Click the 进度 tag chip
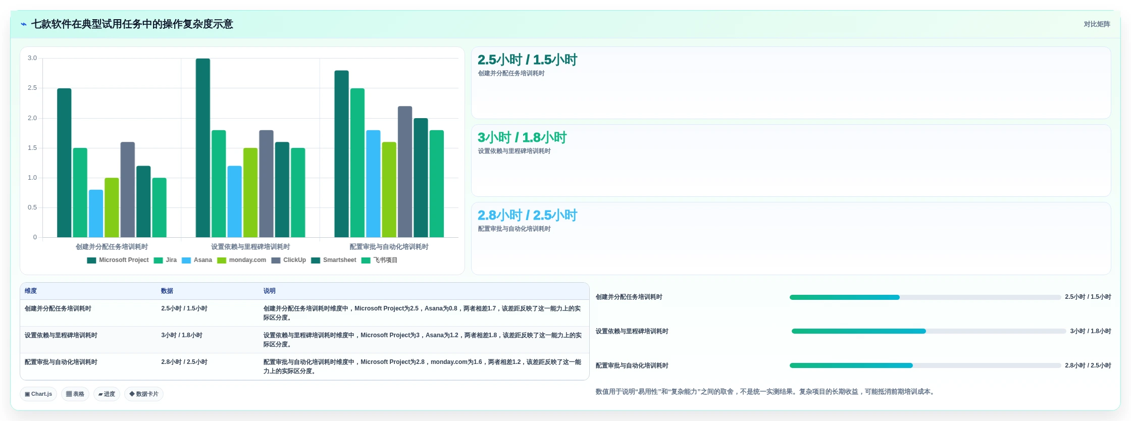1131x421 pixels. pyautogui.click(x=107, y=394)
